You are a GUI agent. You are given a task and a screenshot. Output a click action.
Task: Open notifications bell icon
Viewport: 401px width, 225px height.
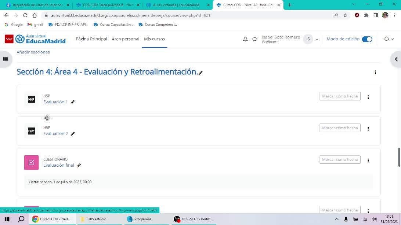pyautogui.click(x=245, y=39)
